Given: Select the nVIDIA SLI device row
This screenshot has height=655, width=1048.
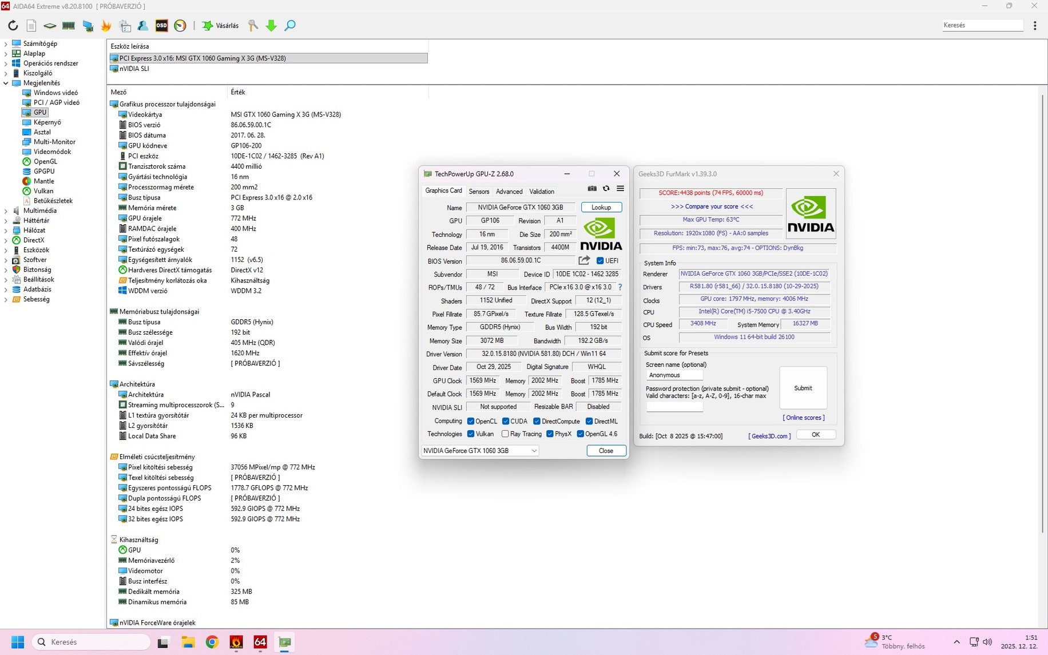Looking at the screenshot, I should click(268, 69).
